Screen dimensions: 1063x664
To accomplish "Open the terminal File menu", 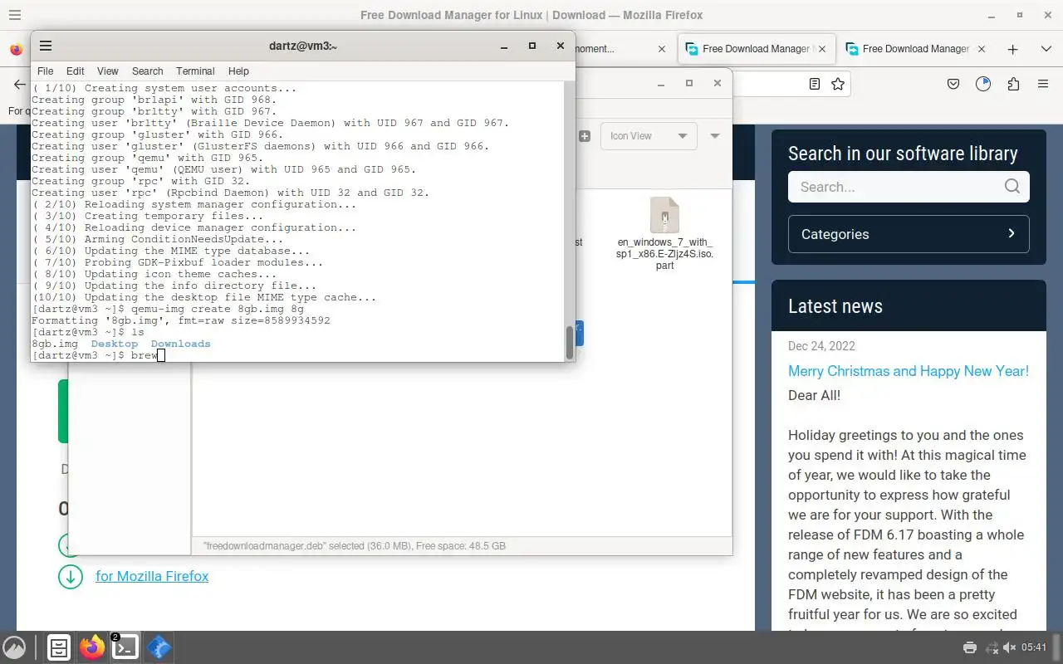I will tap(46, 71).
